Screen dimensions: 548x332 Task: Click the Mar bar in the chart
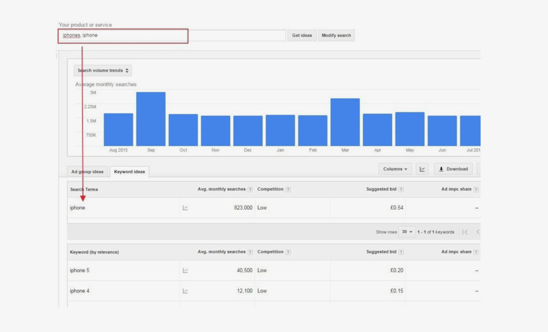(x=345, y=122)
